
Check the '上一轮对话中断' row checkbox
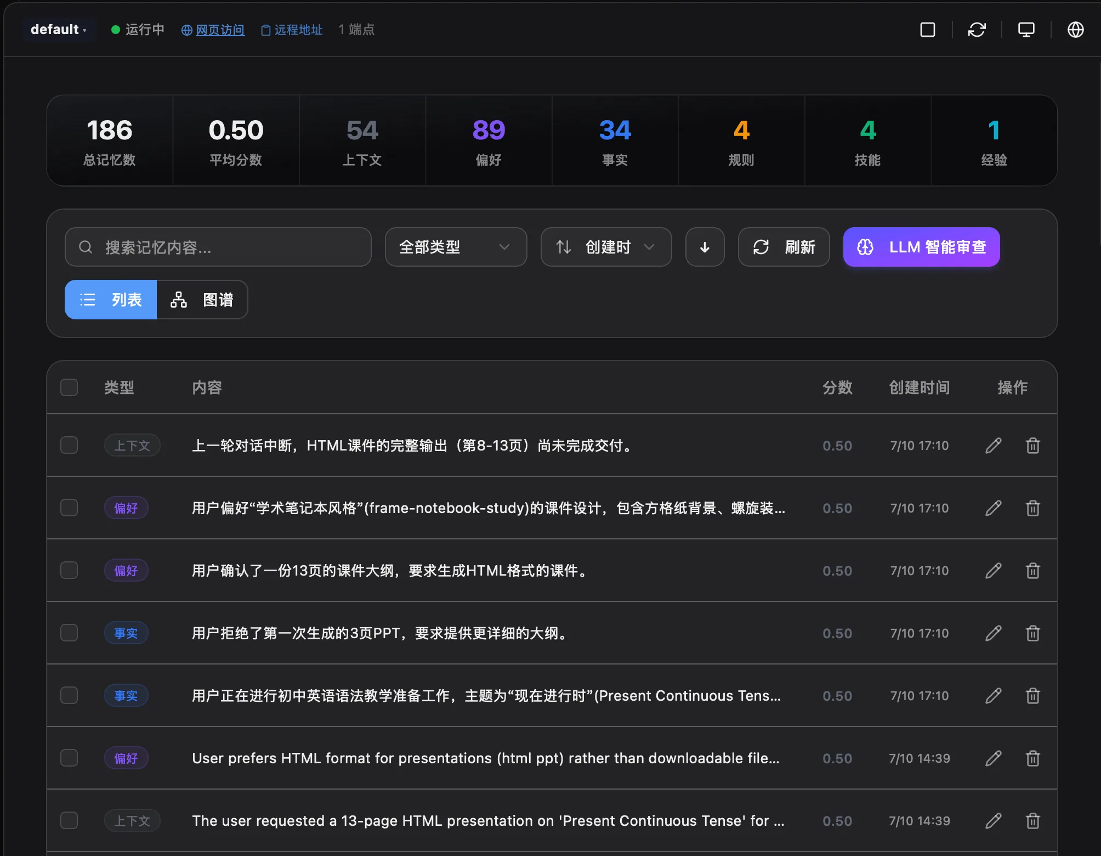click(x=69, y=445)
